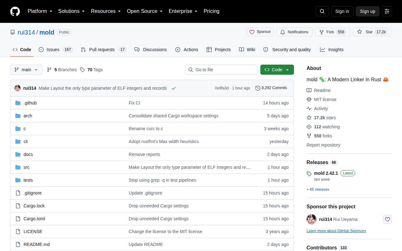402x251 pixels.
Task: Select the Code tab
Action: click(22, 50)
